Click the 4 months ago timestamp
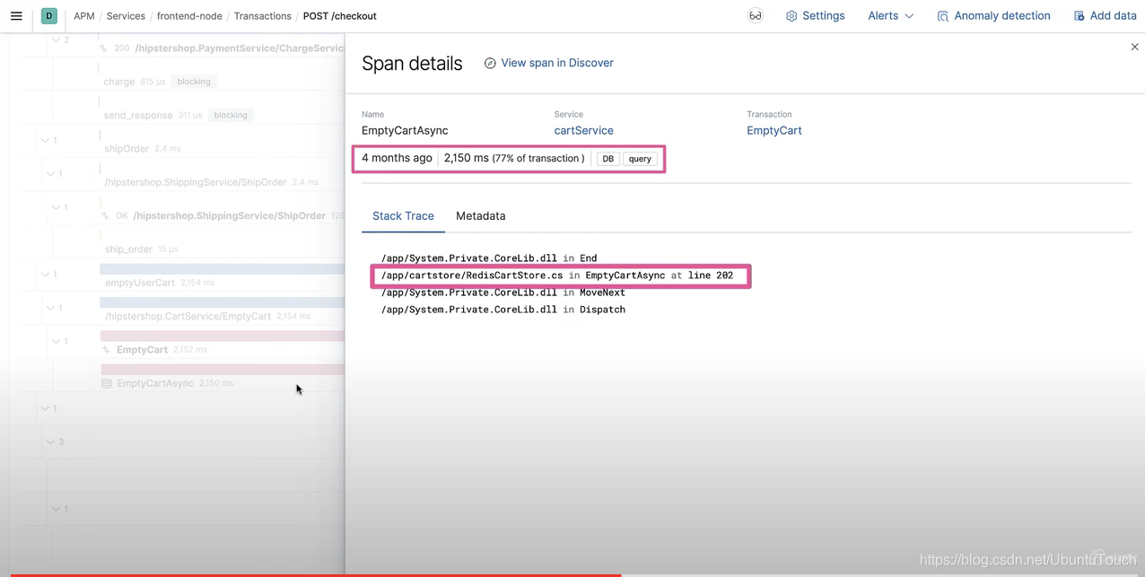This screenshot has width=1145, height=577. coord(397,158)
